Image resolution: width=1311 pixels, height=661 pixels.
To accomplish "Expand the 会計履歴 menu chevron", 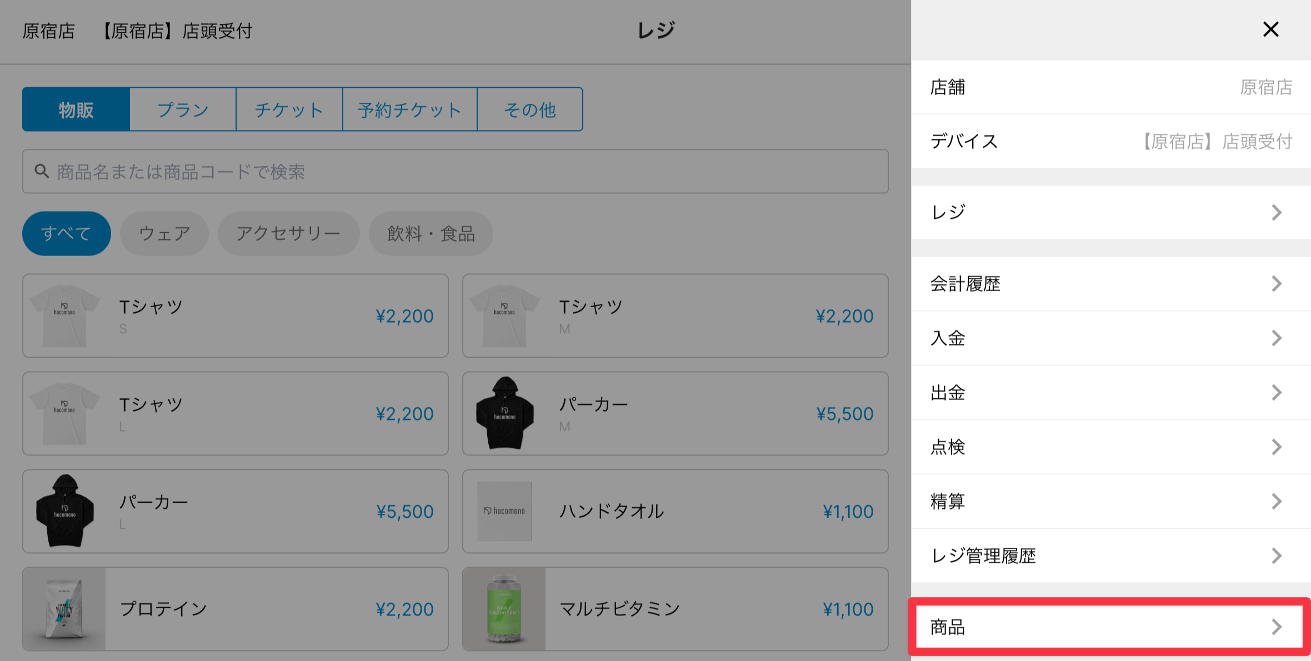I will 1276,284.
